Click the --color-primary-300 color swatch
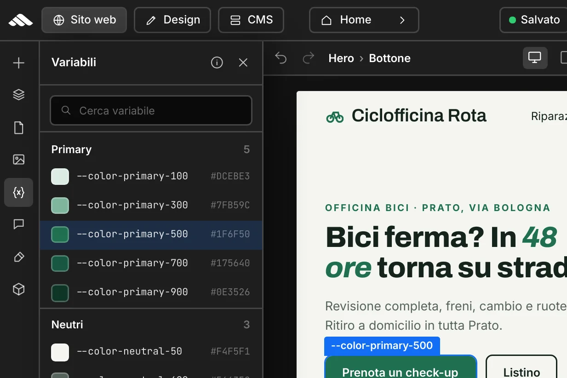The width and height of the screenshot is (567, 378). pos(60,206)
